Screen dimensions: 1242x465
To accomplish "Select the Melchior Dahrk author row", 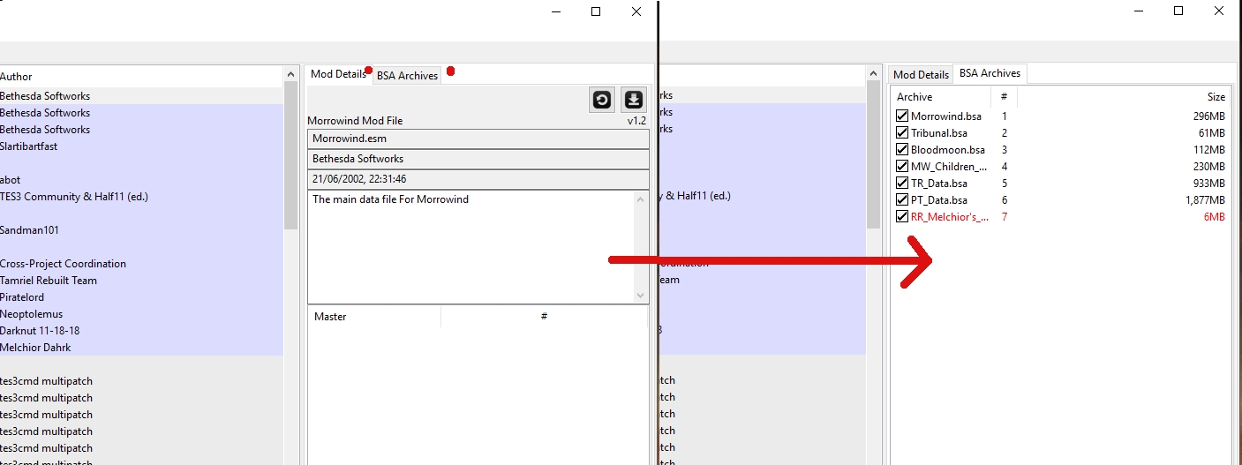I will (35, 347).
